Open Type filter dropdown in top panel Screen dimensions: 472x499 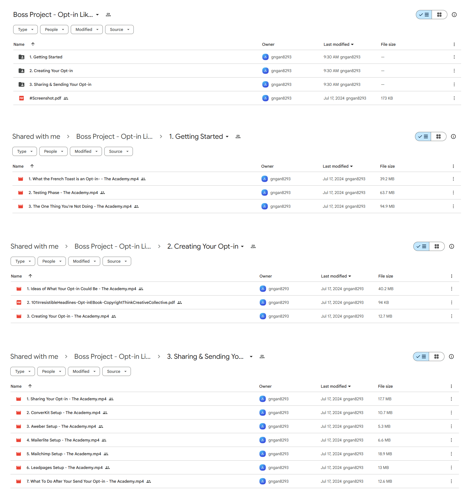(x=25, y=29)
